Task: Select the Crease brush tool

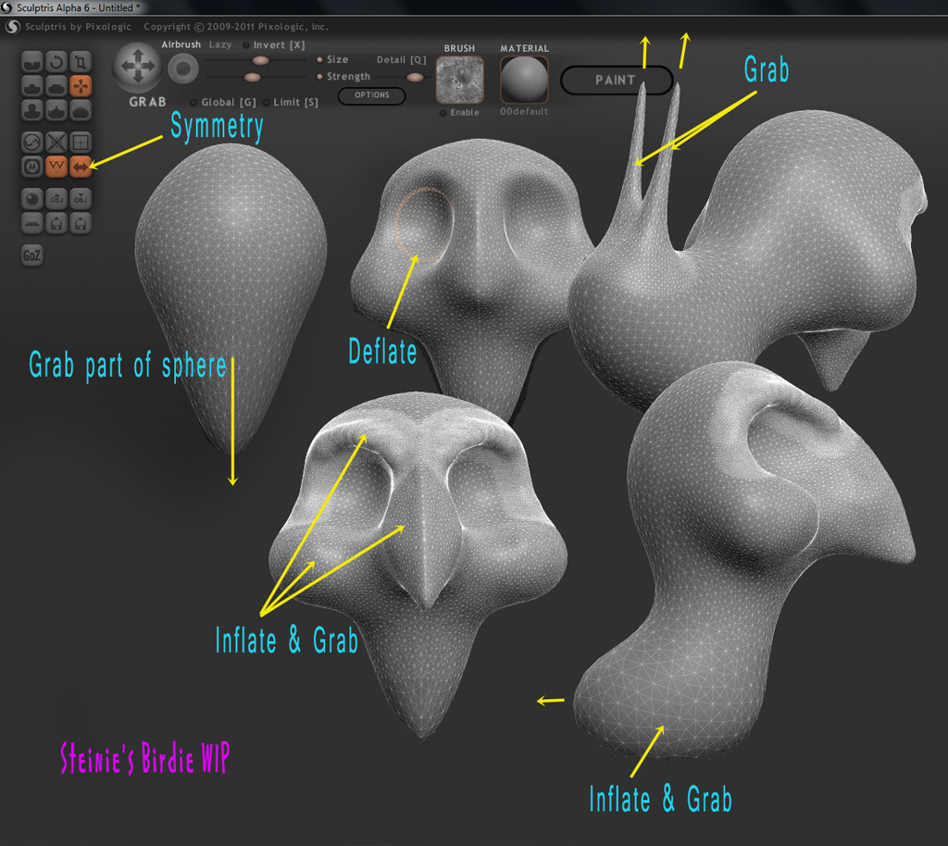Action: click(x=32, y=62)
